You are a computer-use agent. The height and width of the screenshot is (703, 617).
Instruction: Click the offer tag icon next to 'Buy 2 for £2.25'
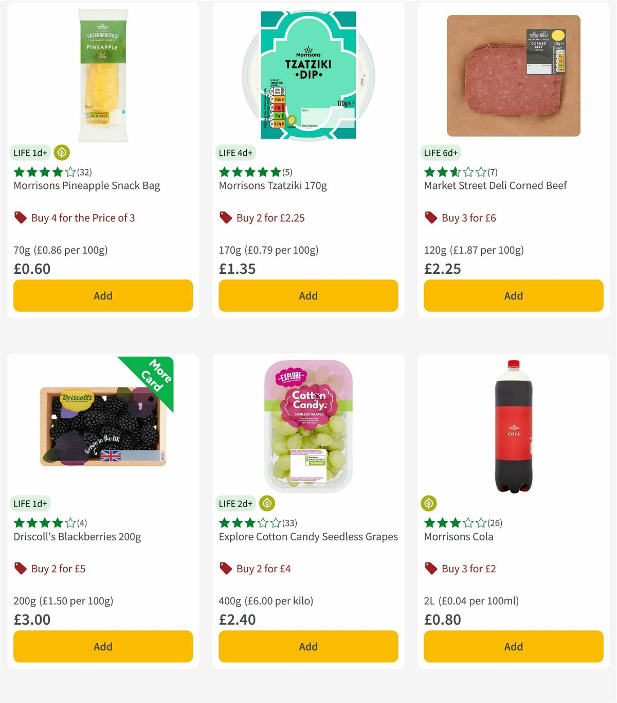[225, 218]
